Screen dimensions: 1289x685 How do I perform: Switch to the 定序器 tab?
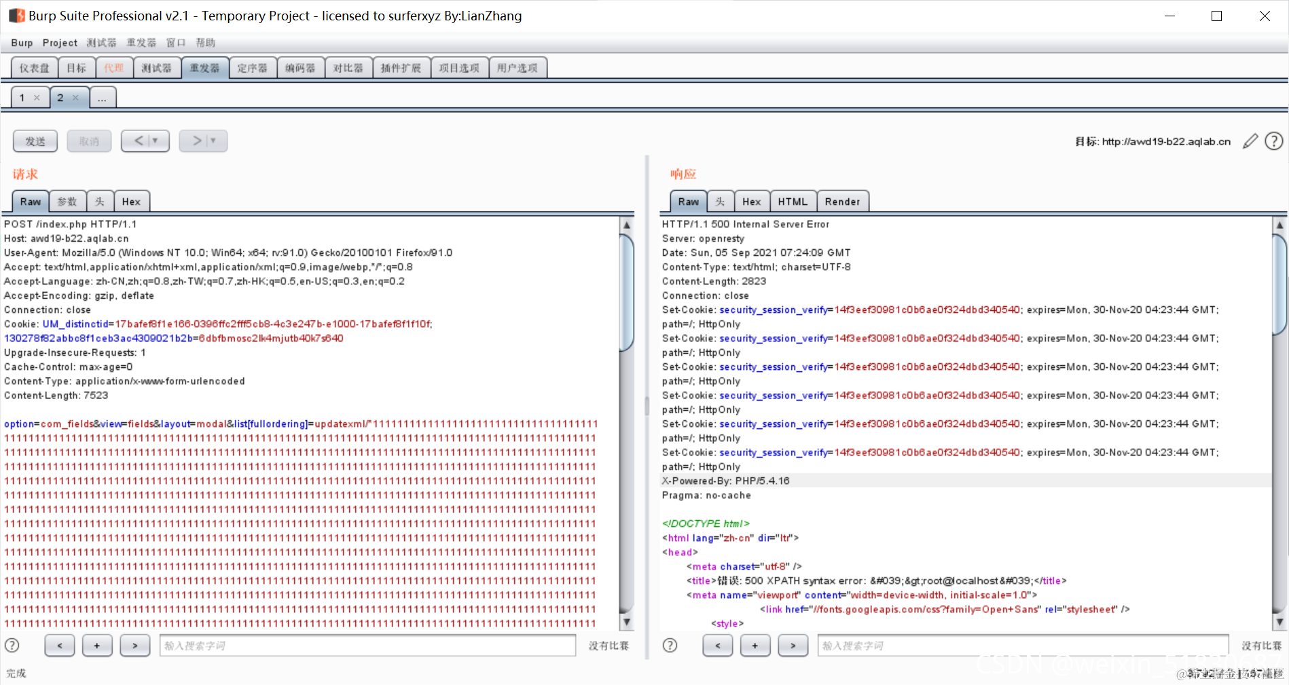coord(253,68)
